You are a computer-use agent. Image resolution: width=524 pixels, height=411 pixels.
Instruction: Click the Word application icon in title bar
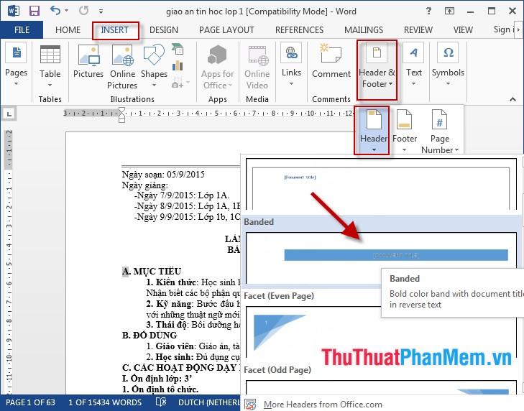tap(14, 11)
